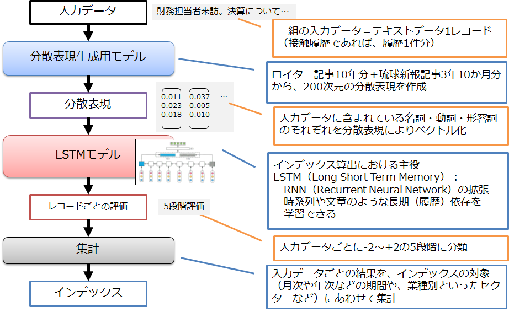
Task: Select the 入力データごとの結果を aggregation description box
Action: click(x=386, y=287)
